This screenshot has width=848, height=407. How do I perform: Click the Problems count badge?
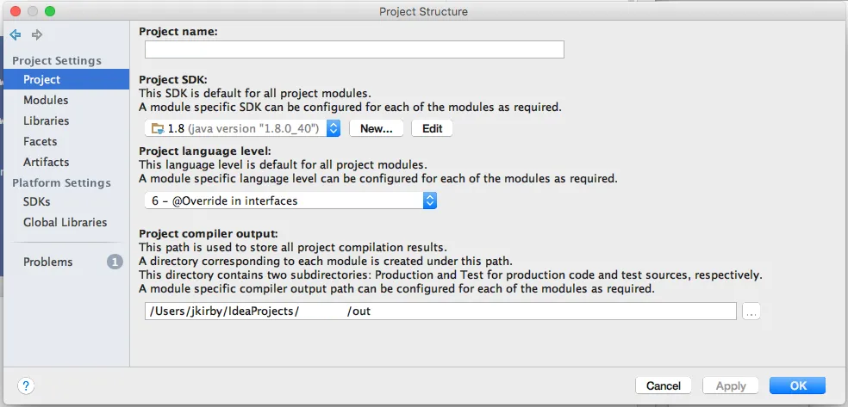click(115, 262)
